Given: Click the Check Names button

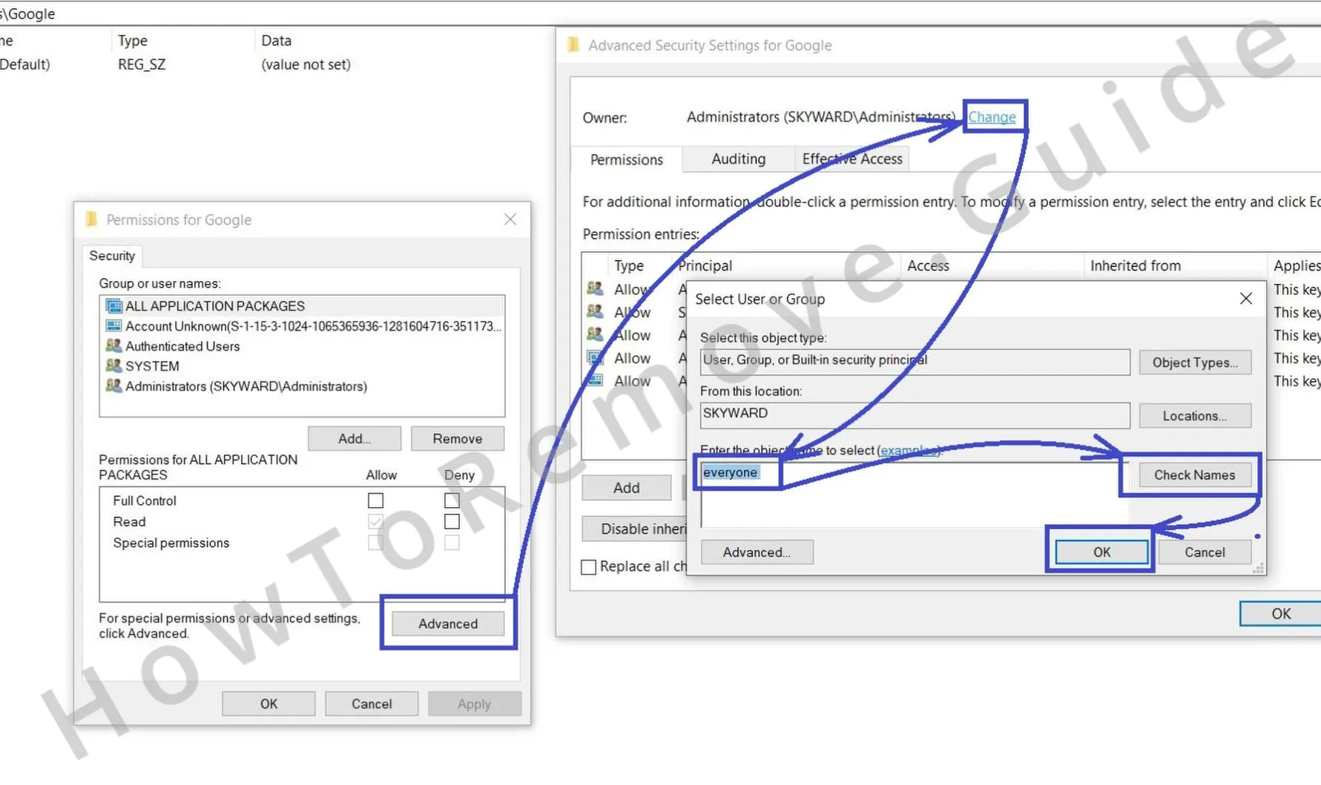Looking at the screenshot, I should pos(1194,474).
